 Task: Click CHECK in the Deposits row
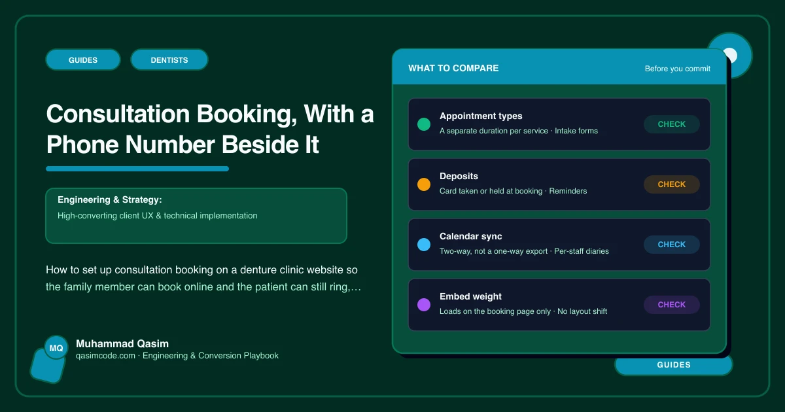672,184
